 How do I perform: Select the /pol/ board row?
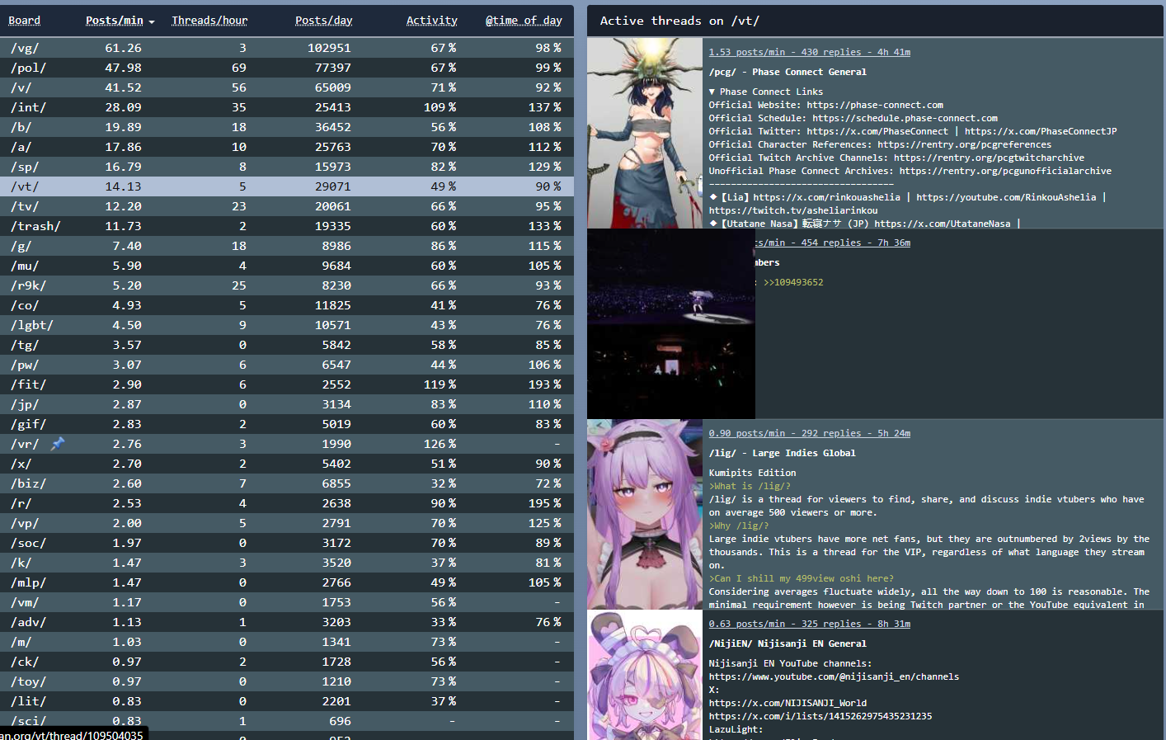click(x=287, y=68)
